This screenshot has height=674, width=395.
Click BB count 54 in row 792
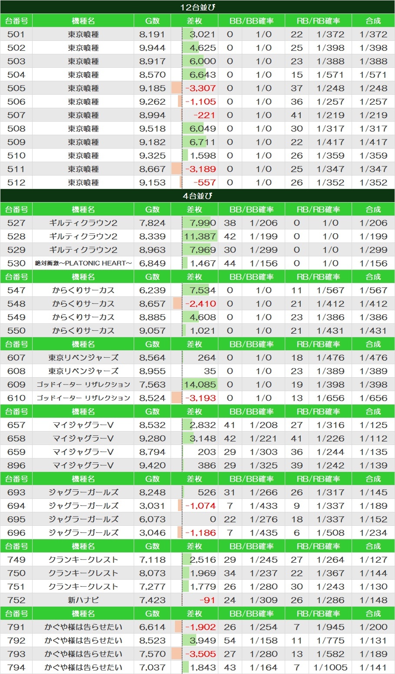pos(230,641)
